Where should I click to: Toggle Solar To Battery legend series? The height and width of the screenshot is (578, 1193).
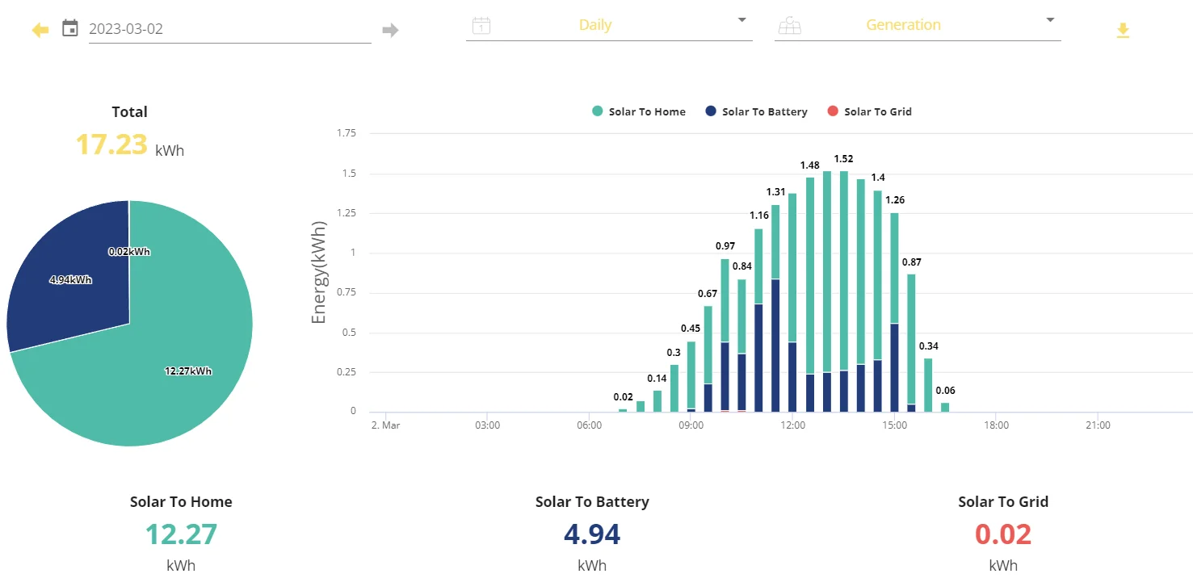click(756, 112)
